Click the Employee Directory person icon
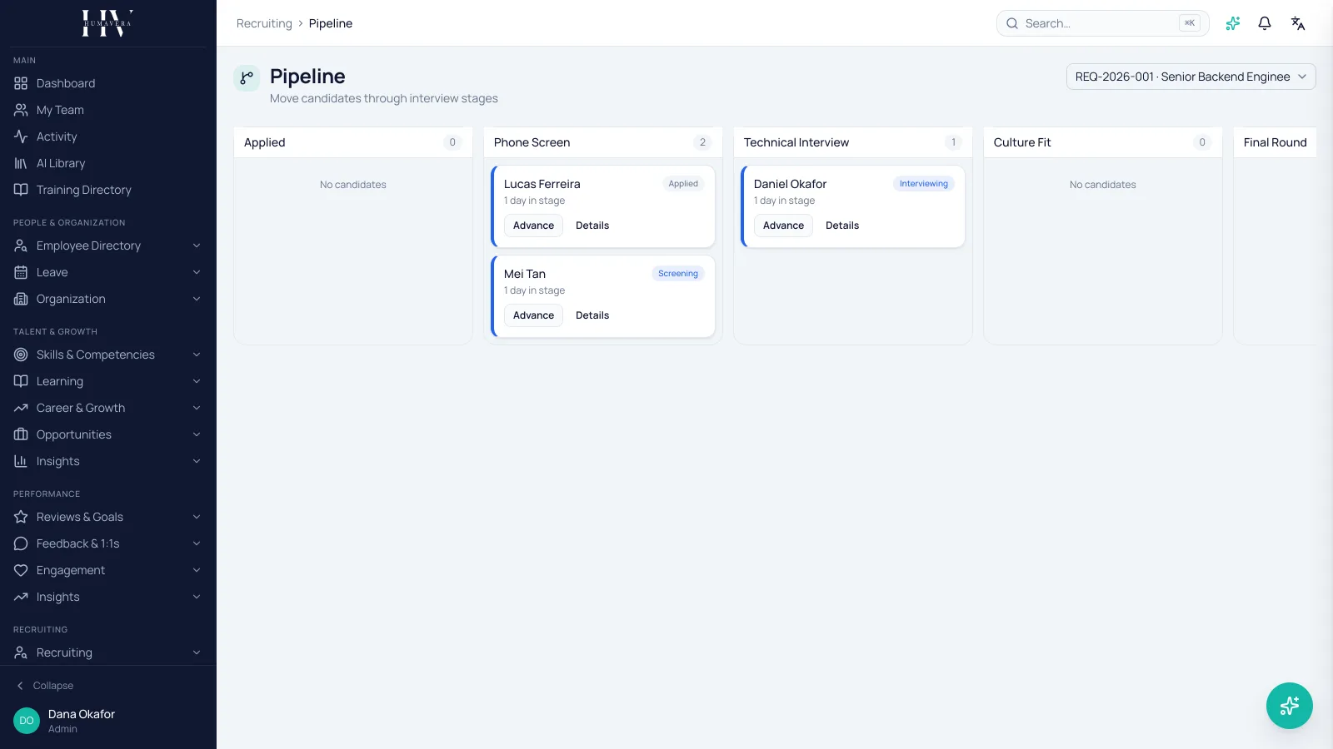This screenshot has width=1333, height=749. point(21,246)
